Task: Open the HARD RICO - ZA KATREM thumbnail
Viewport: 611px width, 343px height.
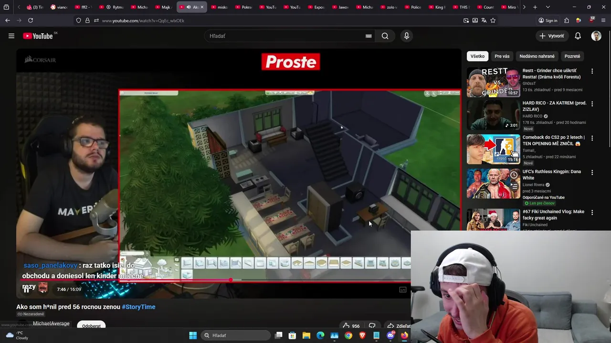Action: (493, 115)
